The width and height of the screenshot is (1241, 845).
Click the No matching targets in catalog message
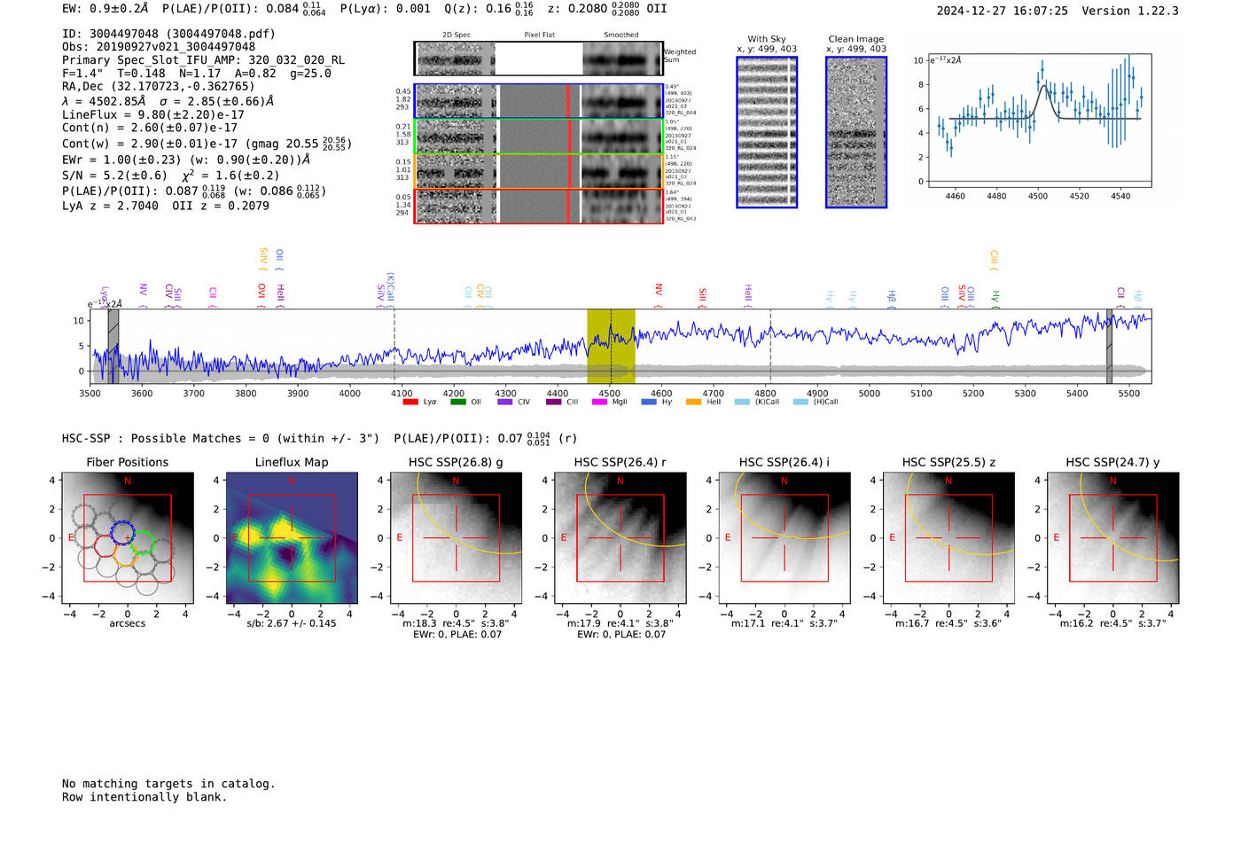pyautogui.click(x=168, y=784)
